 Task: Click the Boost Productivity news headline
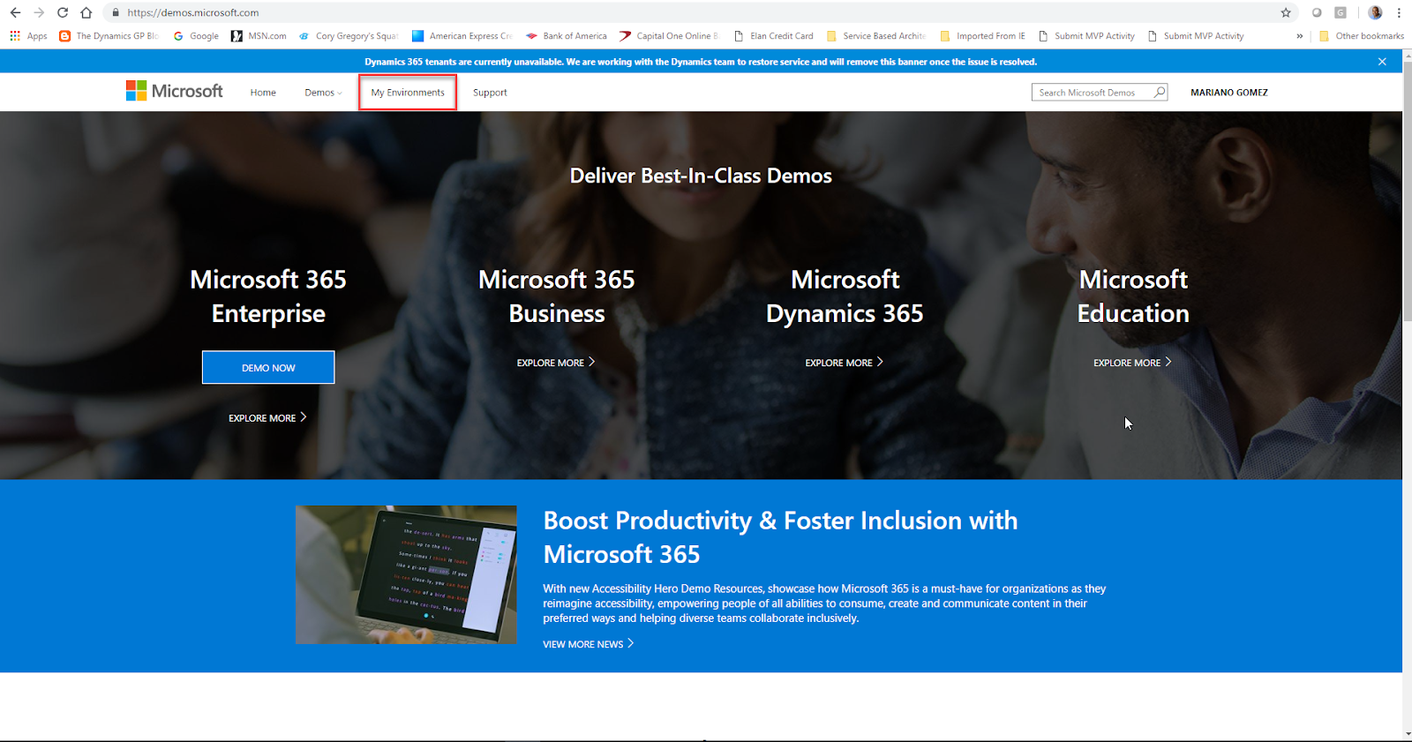780,537
